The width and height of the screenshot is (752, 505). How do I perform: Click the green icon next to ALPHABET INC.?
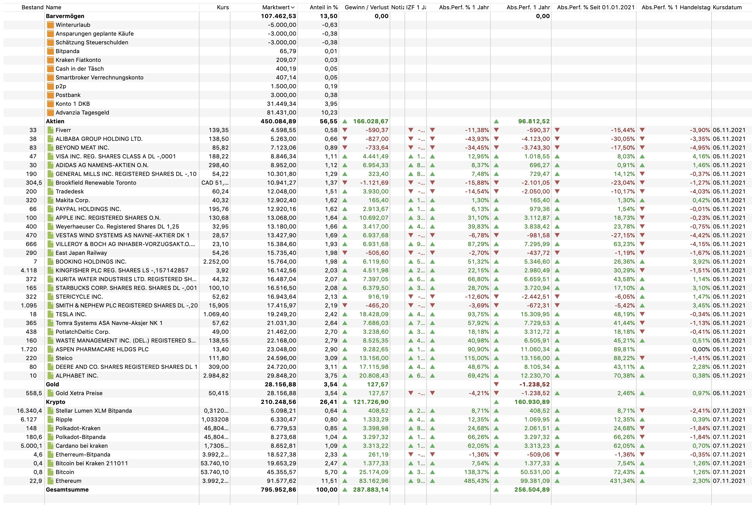point(50,376)
